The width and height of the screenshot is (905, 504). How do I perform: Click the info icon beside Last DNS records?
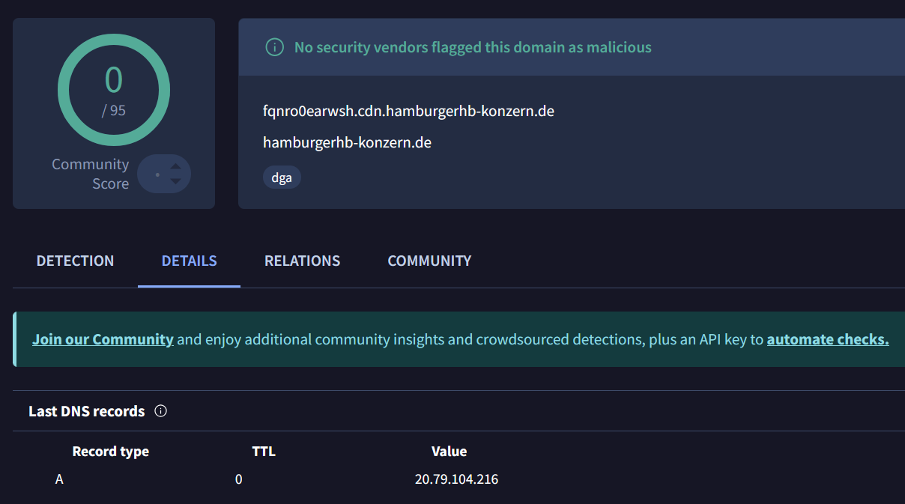point(160,411)
